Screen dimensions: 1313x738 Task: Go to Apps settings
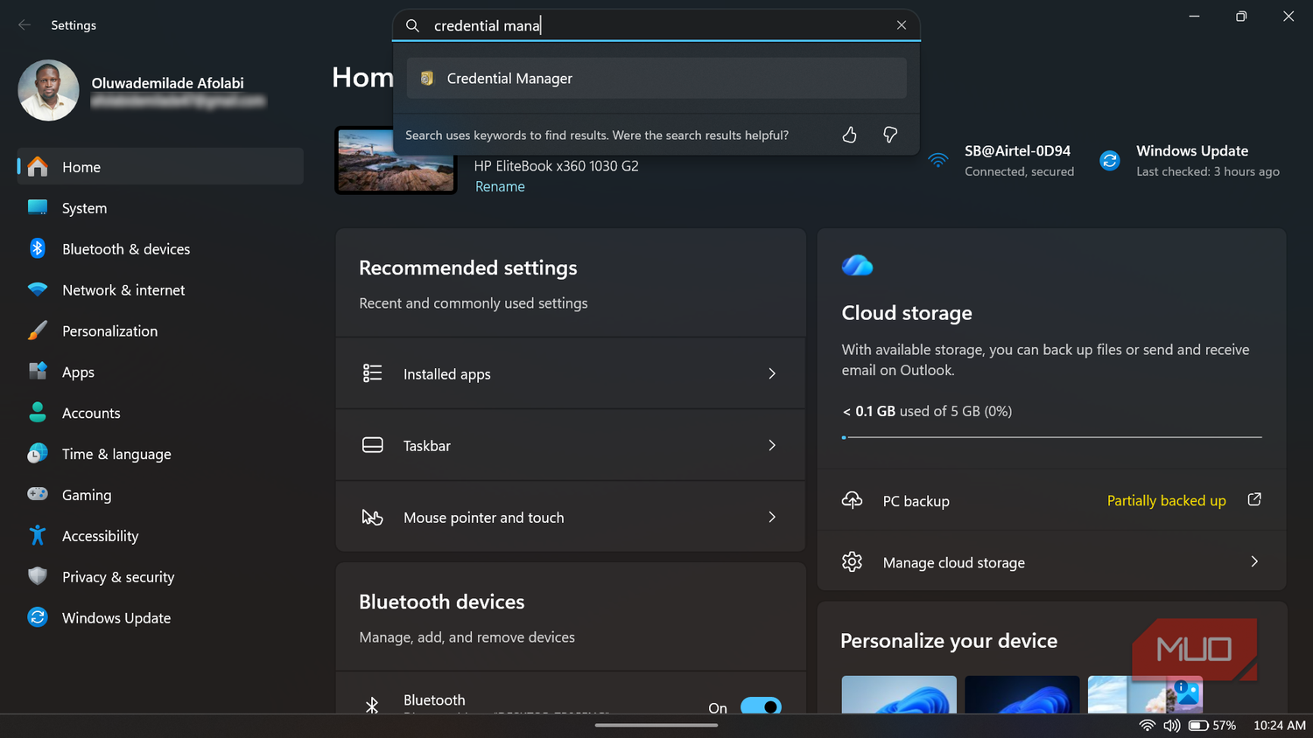click(160, 372)
